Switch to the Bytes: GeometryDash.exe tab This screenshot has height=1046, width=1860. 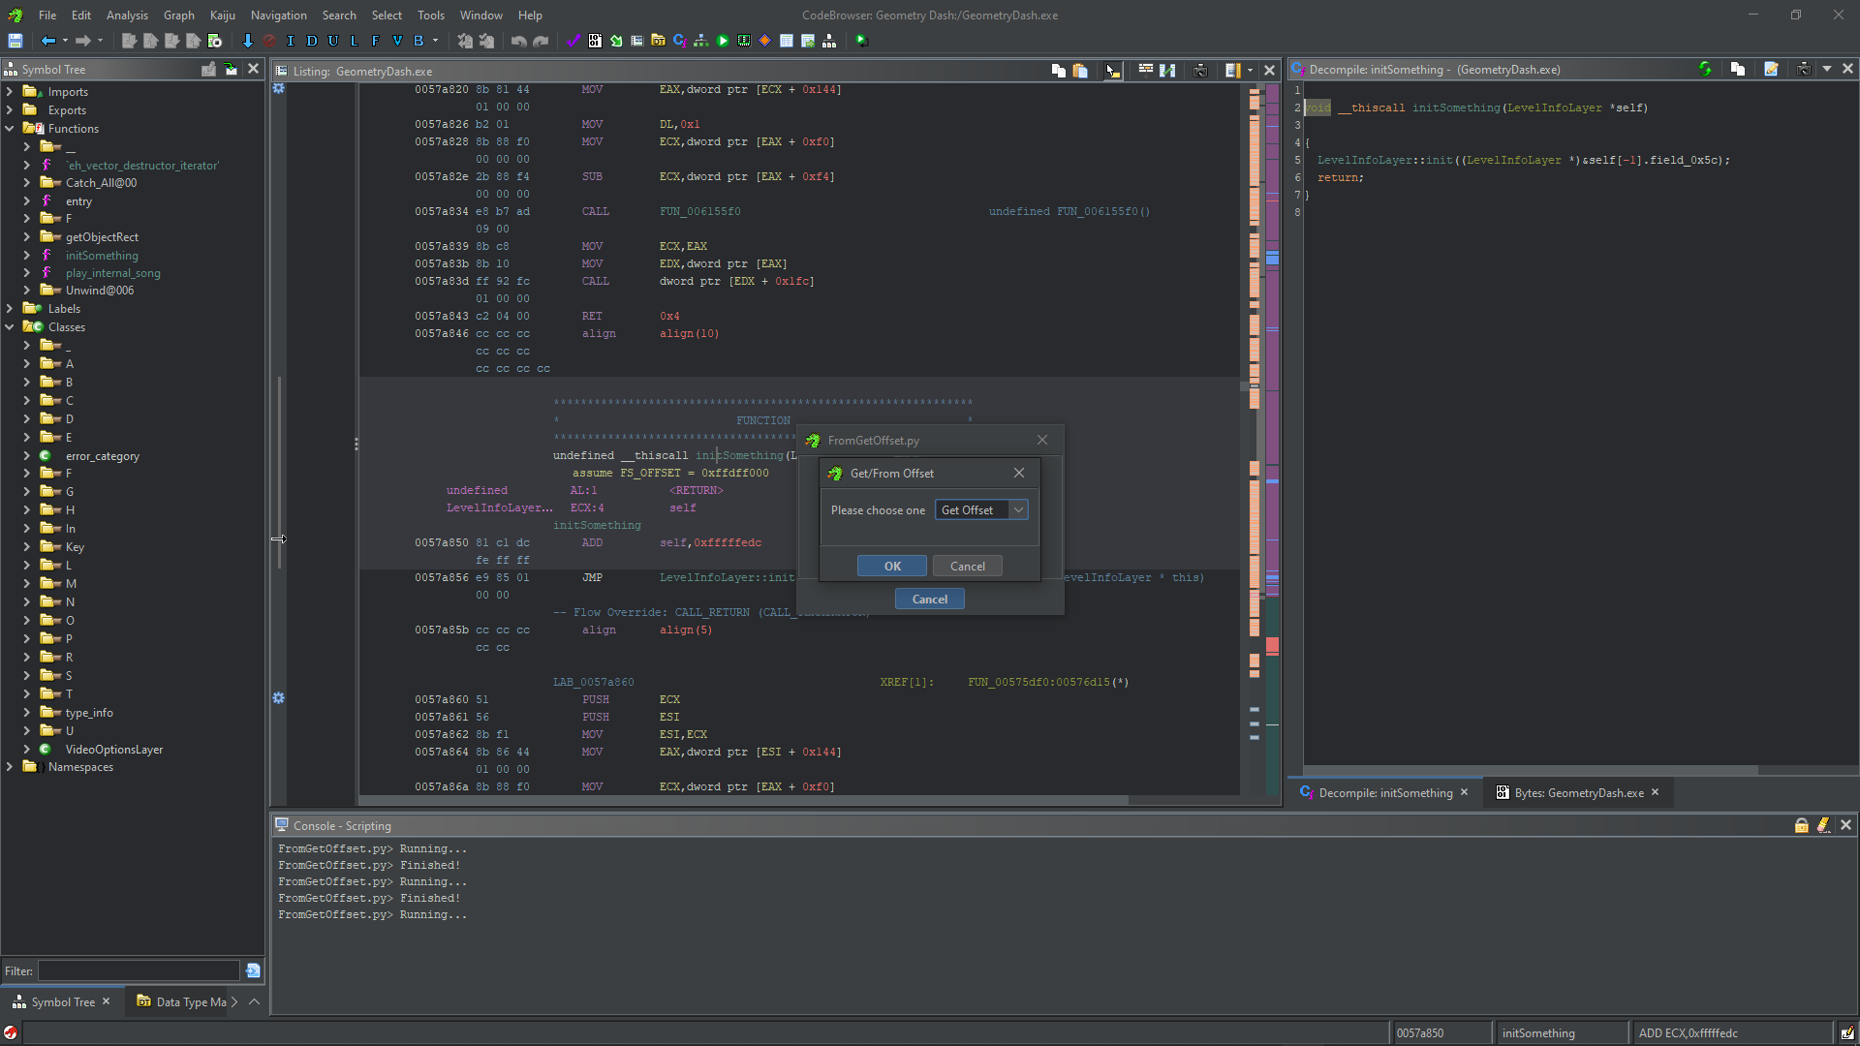[x=1578, y=792]
